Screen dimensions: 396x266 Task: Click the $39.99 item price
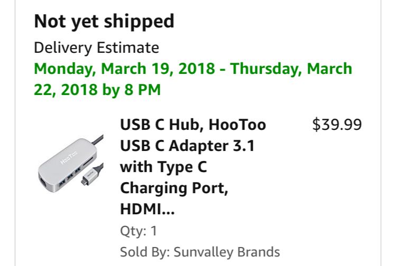337,125
